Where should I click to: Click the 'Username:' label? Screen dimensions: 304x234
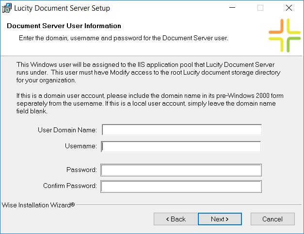click(81, 146)
